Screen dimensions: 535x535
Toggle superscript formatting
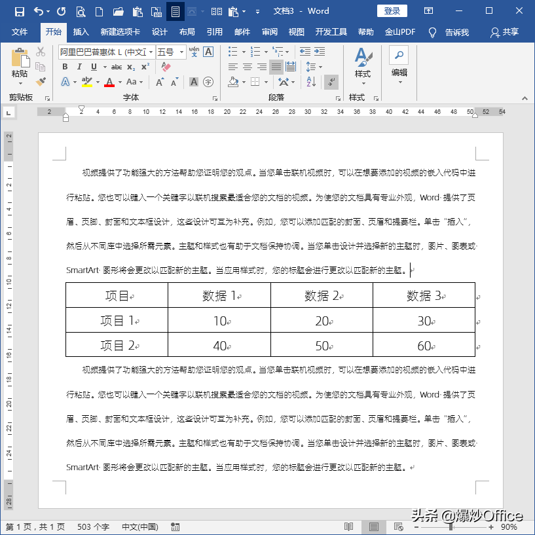[145, 67]
